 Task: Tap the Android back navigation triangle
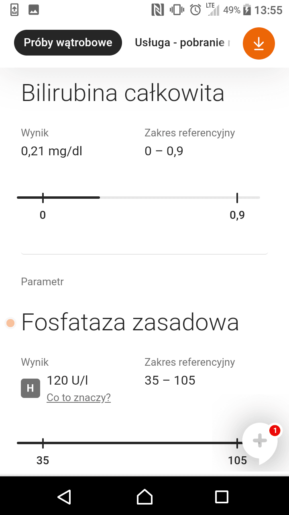pos(64,496)
